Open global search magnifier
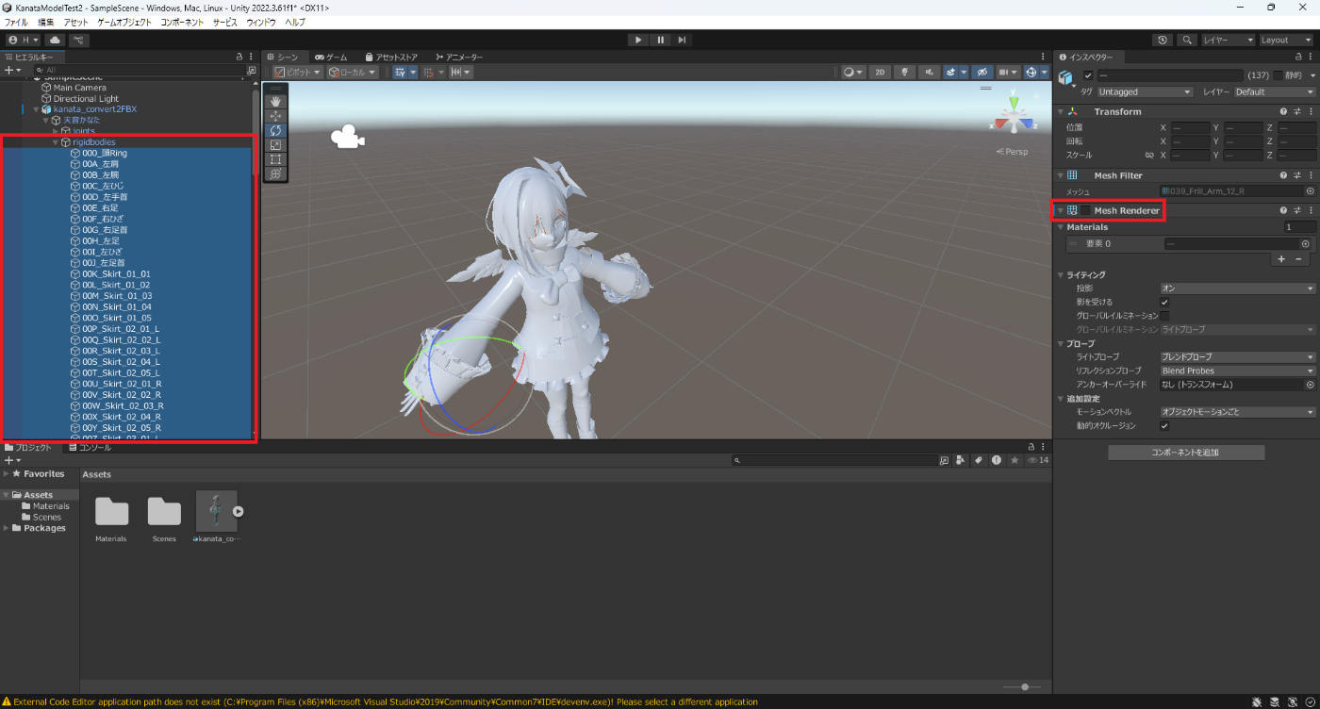The height and width of the screenshot is (709, 1320). [x=1187, y=40]
